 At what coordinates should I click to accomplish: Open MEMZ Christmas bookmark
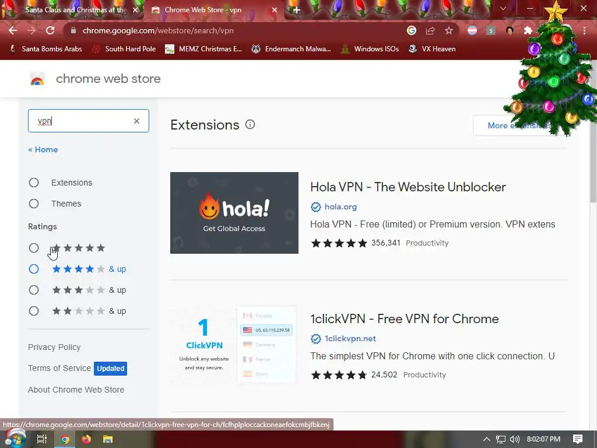tap(203, 49)
